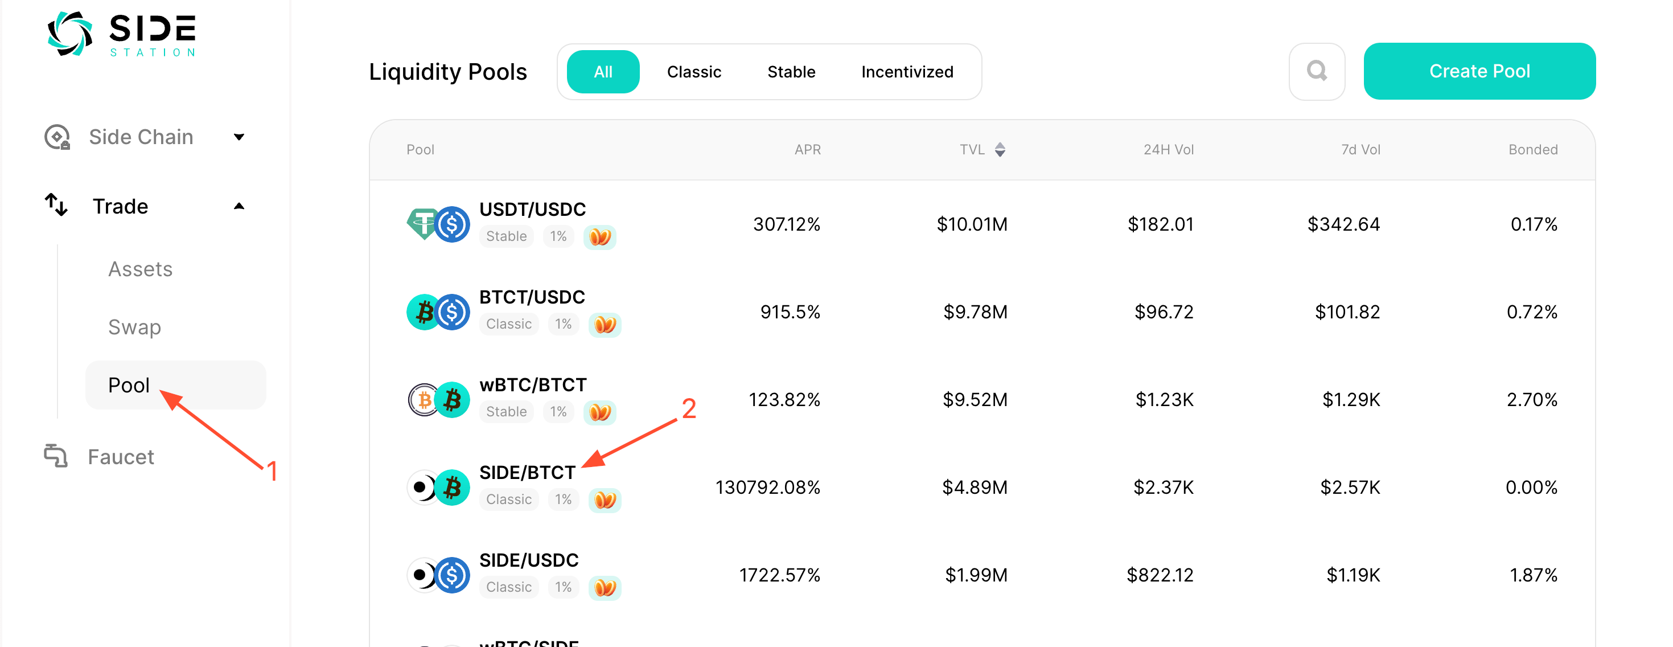Click the incentive badge icon in USDT/USDC row
This screenshot has width=1673, height=647.
[599, 236]
